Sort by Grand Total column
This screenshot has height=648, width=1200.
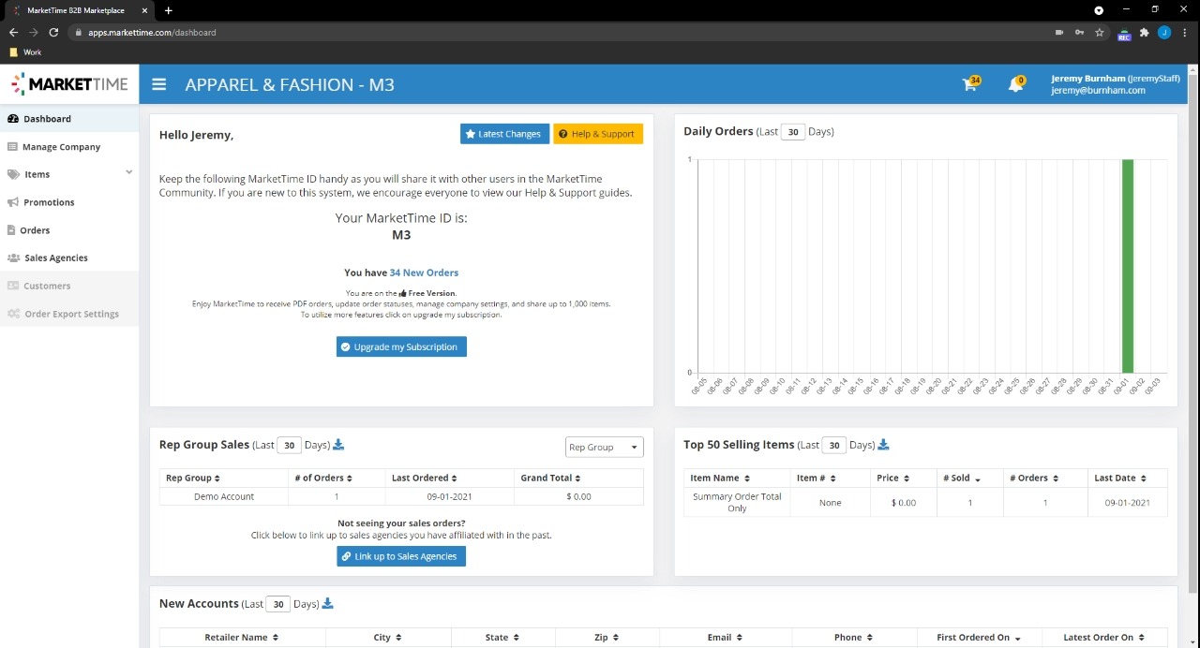579,478
